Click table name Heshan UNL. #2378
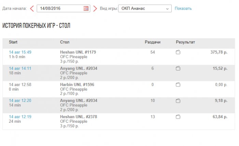This screenshot has width=239, height=146. [79, 117]
